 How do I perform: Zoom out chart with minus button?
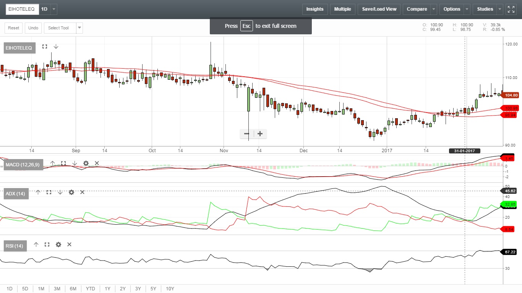point(246,134)
